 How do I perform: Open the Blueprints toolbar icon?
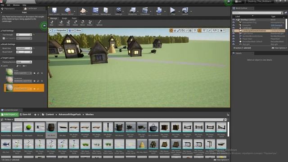132,11
